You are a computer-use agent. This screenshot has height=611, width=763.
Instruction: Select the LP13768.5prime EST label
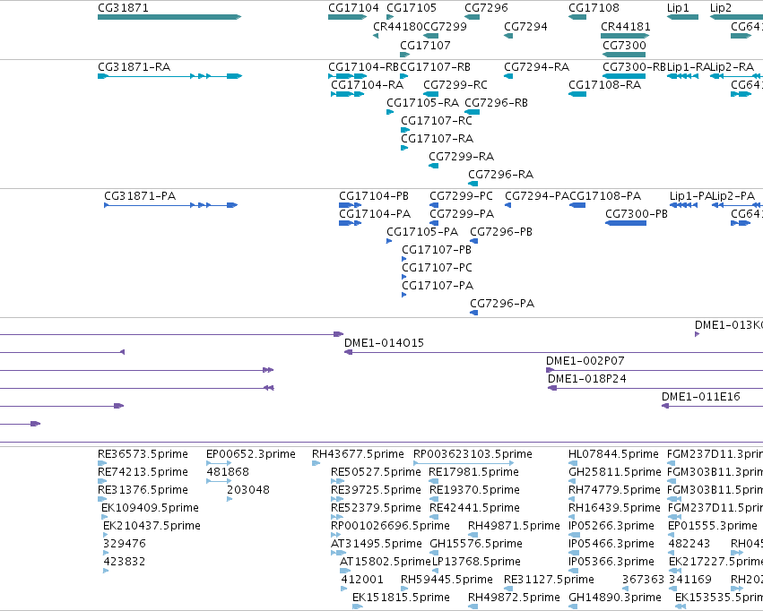476,562
